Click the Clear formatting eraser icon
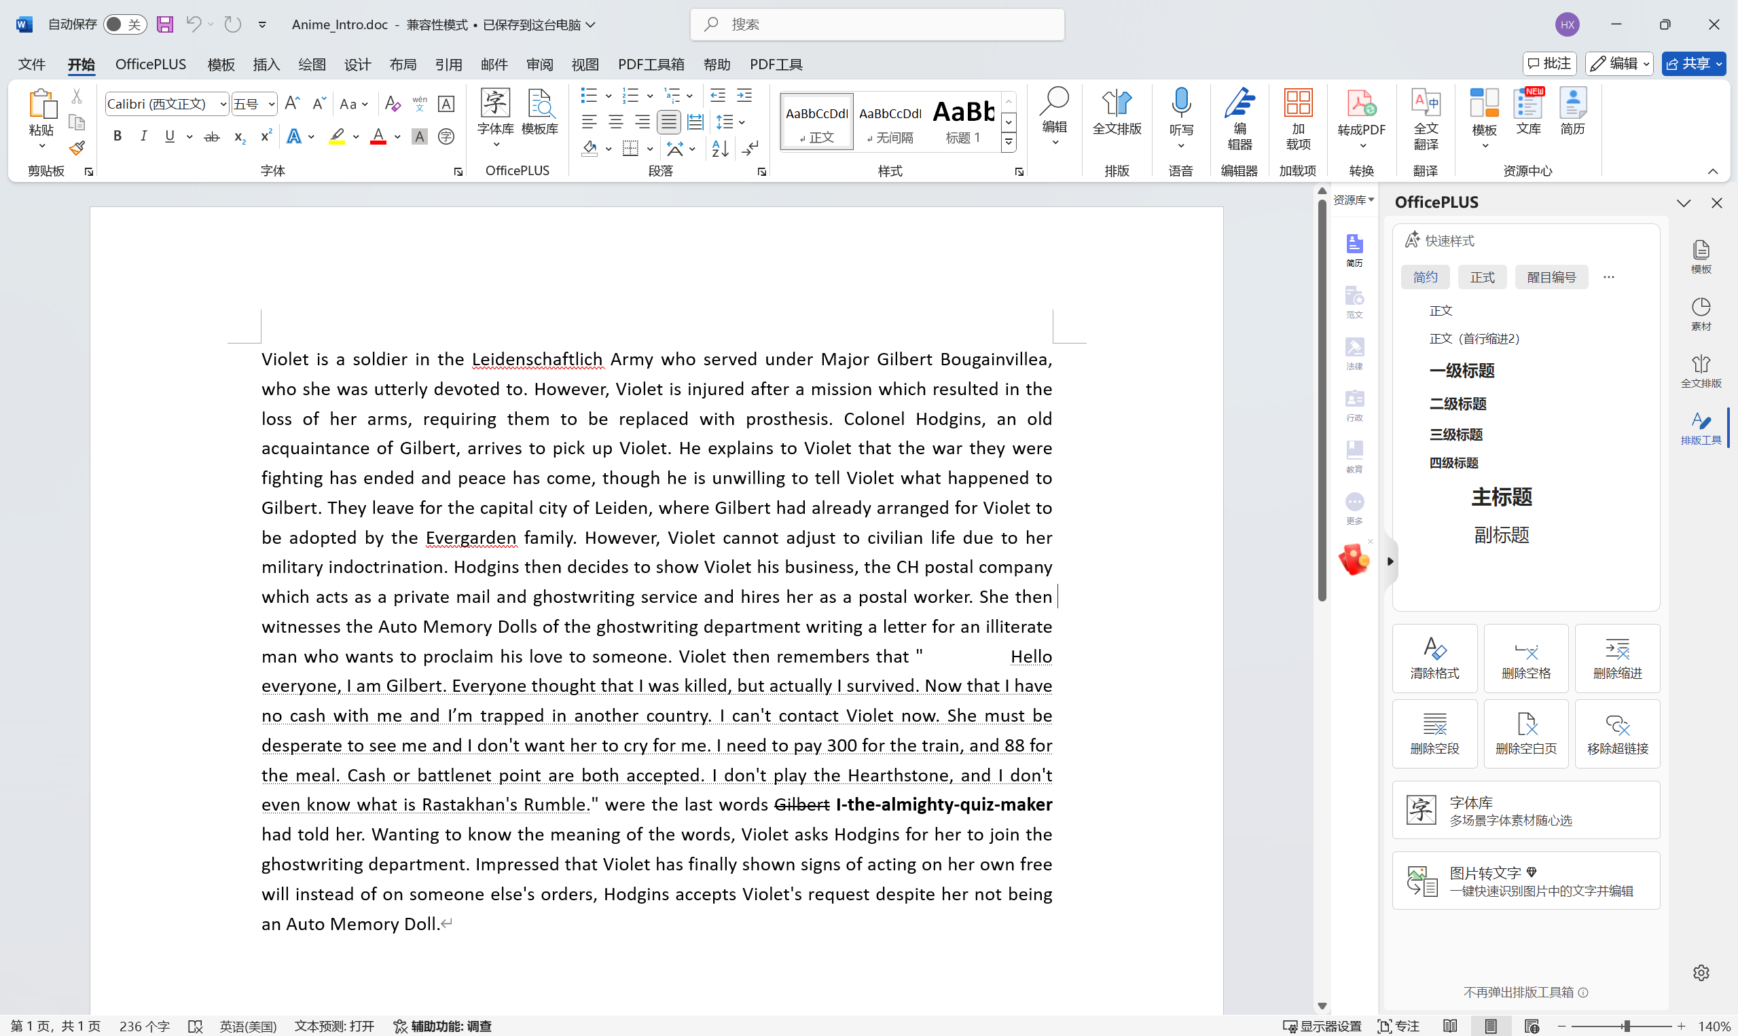1738x1036 pixels. click(393, 104)
